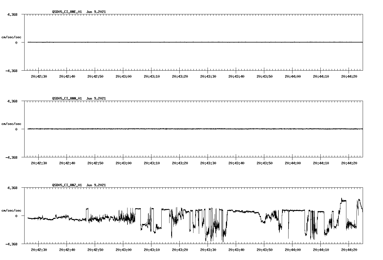
Task: Click the 20:44:20 time label under HNN plot
Action: 349,163
